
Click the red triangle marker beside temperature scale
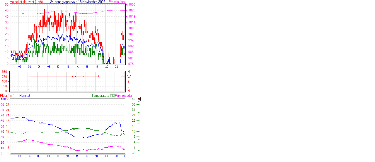pos(139,99)
